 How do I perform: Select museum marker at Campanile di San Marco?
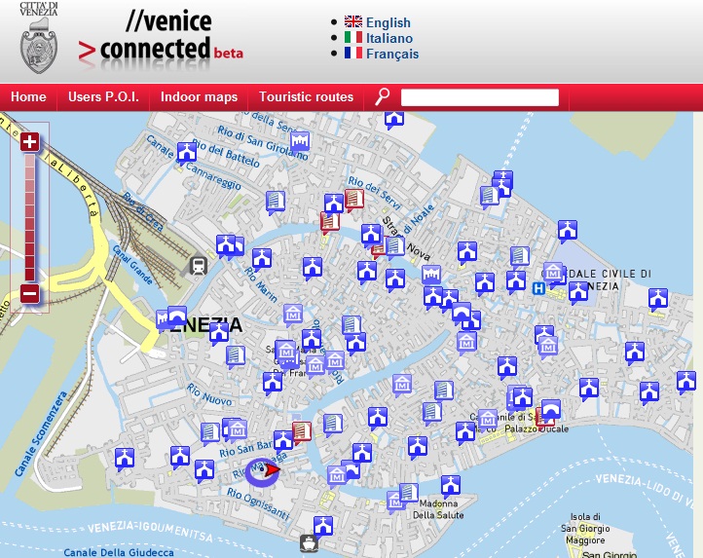pos(488,419)
